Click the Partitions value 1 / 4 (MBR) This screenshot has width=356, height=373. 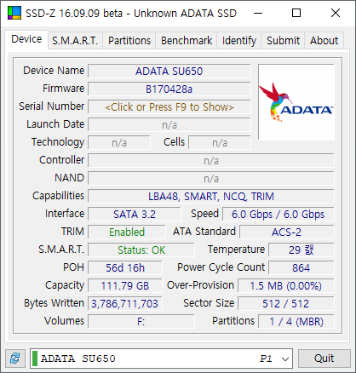point(296,322)
